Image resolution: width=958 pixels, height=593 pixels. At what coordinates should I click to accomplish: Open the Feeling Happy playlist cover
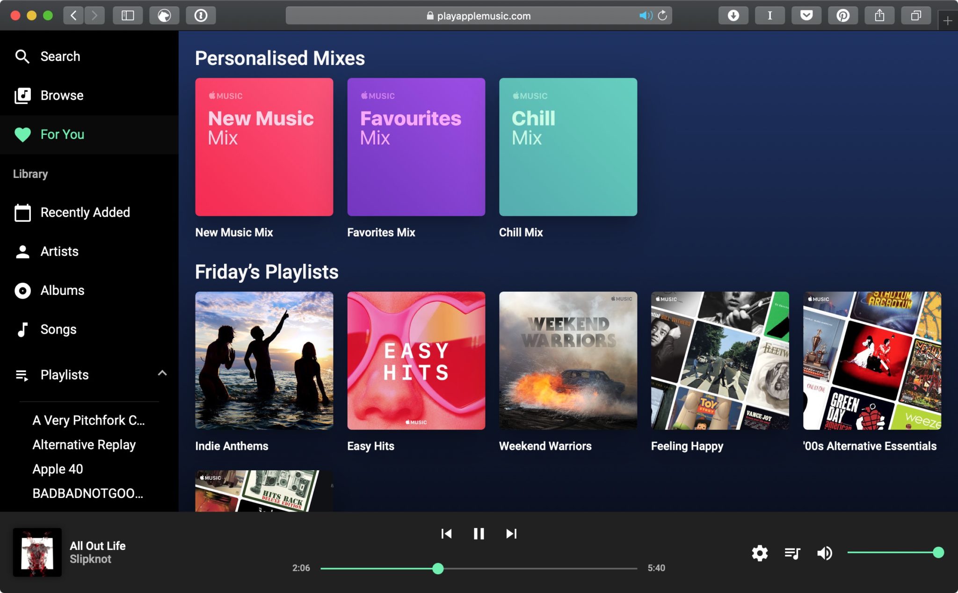point(720,360)
